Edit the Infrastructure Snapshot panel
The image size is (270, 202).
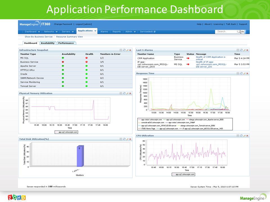point(127,50)
